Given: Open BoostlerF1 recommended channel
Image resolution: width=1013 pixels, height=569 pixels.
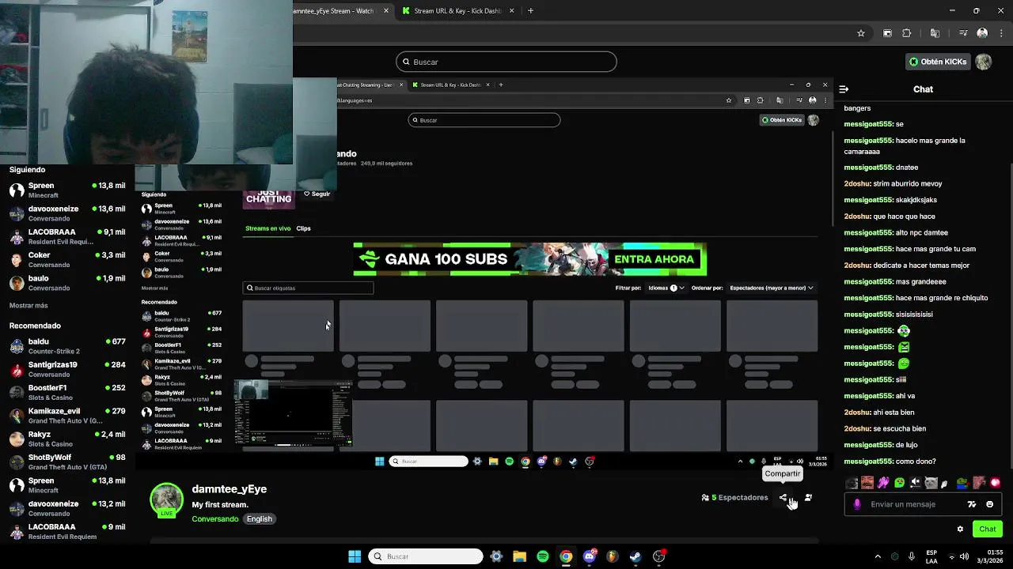Looking at the screenshot, I should click(x=67, y=392).
